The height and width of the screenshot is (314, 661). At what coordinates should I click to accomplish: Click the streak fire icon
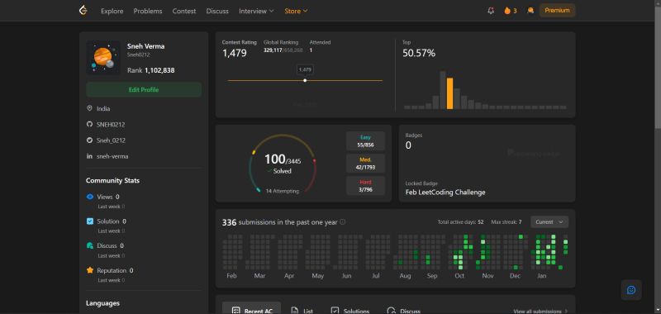coord(507,11)
